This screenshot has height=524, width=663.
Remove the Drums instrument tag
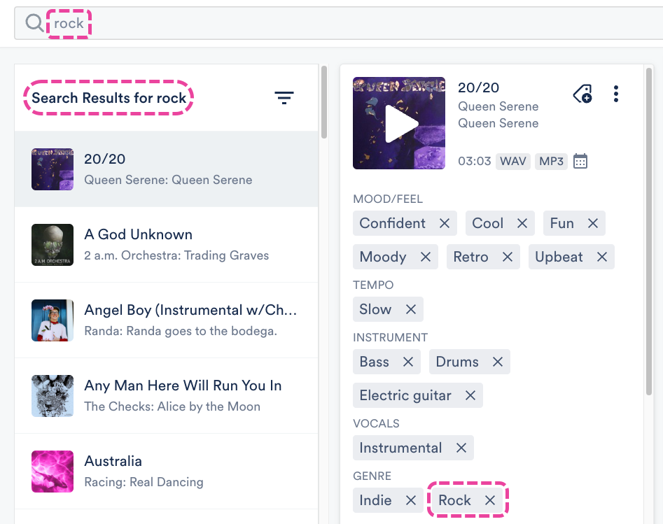[x=498, y=362]
